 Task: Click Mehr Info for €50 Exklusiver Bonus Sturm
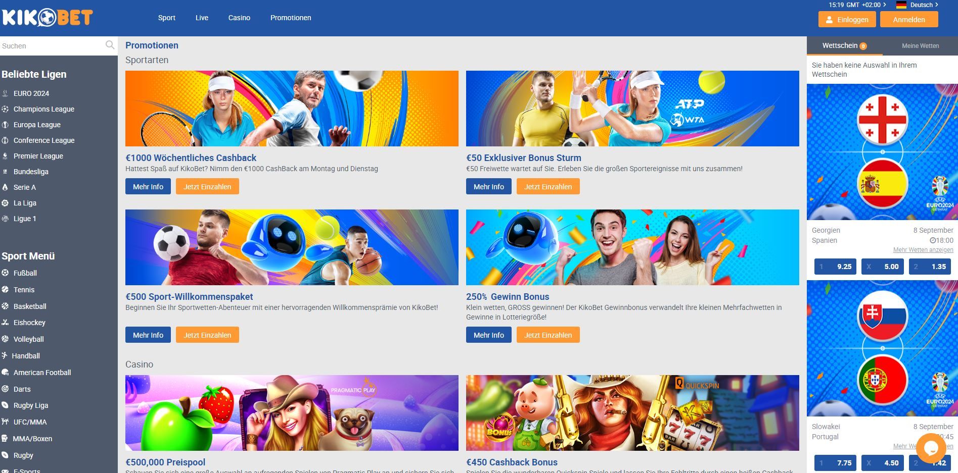(x=489, y=187)
